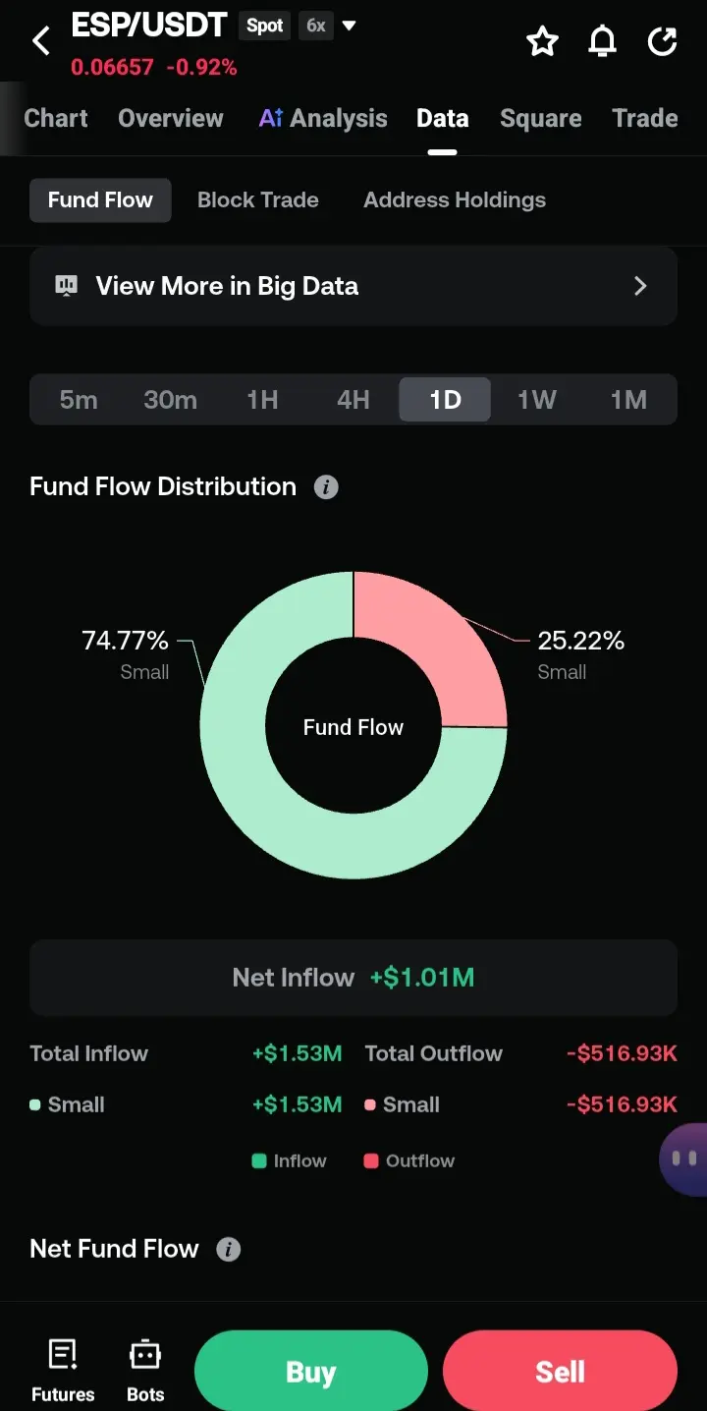
Task: Expand the ESP/USDT pair dropdown arrow
Action: 349,26
